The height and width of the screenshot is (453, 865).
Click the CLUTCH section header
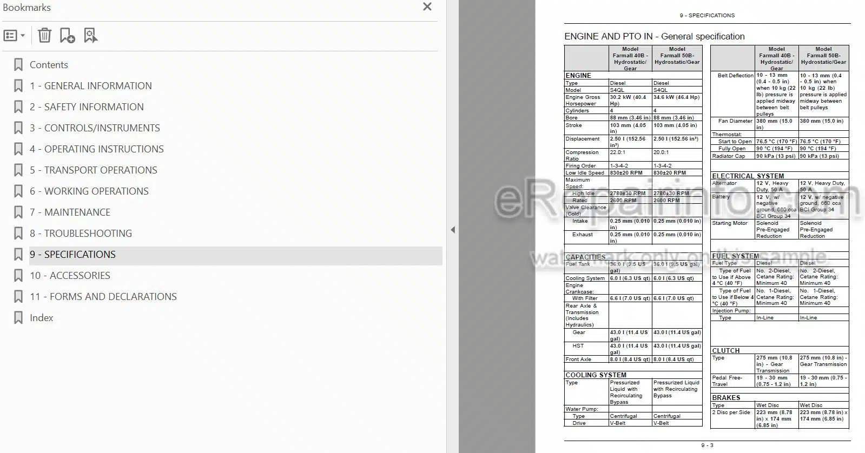[x=725, y=351]
